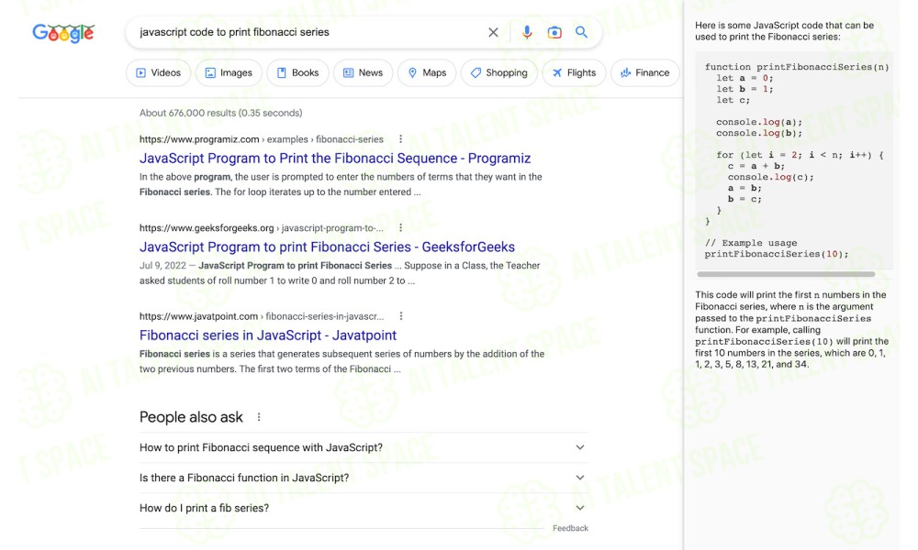Start voice search with the microphone icon
The image size is (918, 550).
526,32
